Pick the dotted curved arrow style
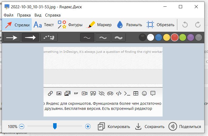Screen dimensions: 208x136 [x=49, y=38]
